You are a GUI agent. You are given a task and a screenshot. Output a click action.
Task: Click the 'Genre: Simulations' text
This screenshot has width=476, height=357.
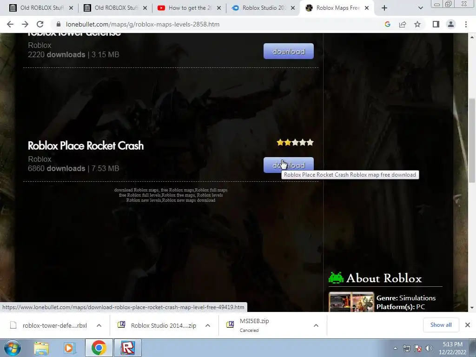point(406,298)
